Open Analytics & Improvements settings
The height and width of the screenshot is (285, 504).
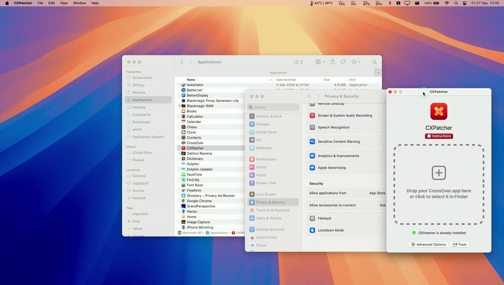coord(346,156)
